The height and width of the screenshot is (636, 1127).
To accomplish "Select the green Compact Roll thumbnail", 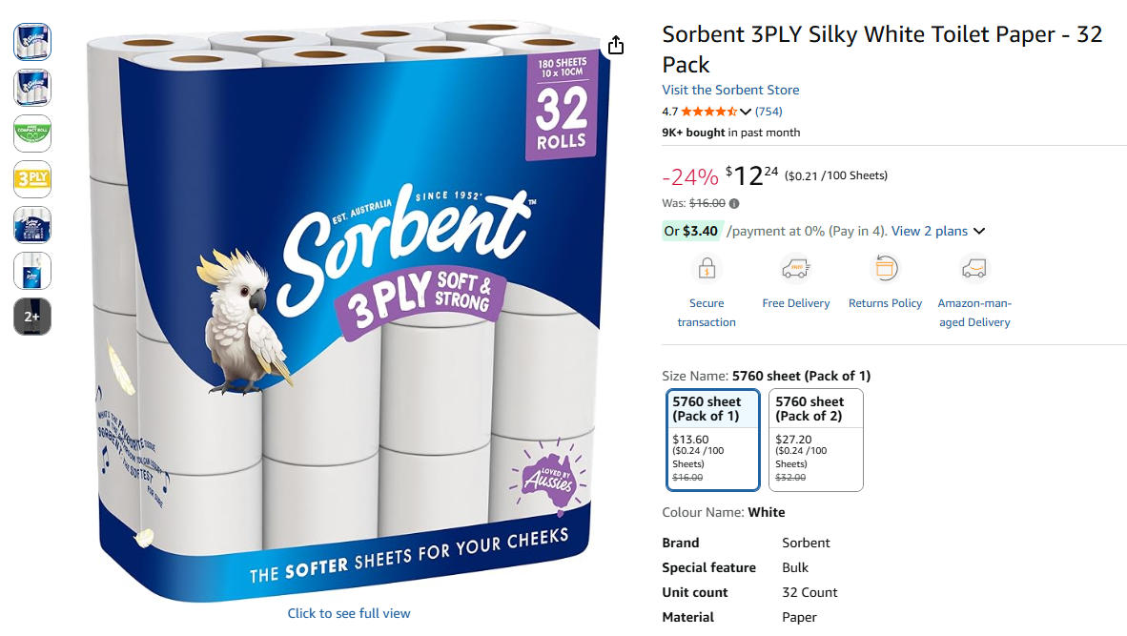I will tap(32, 133).
